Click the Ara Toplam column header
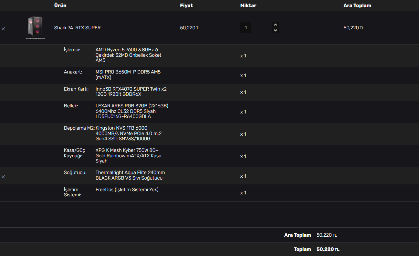419x256 pixels. (x=357, y=5)
